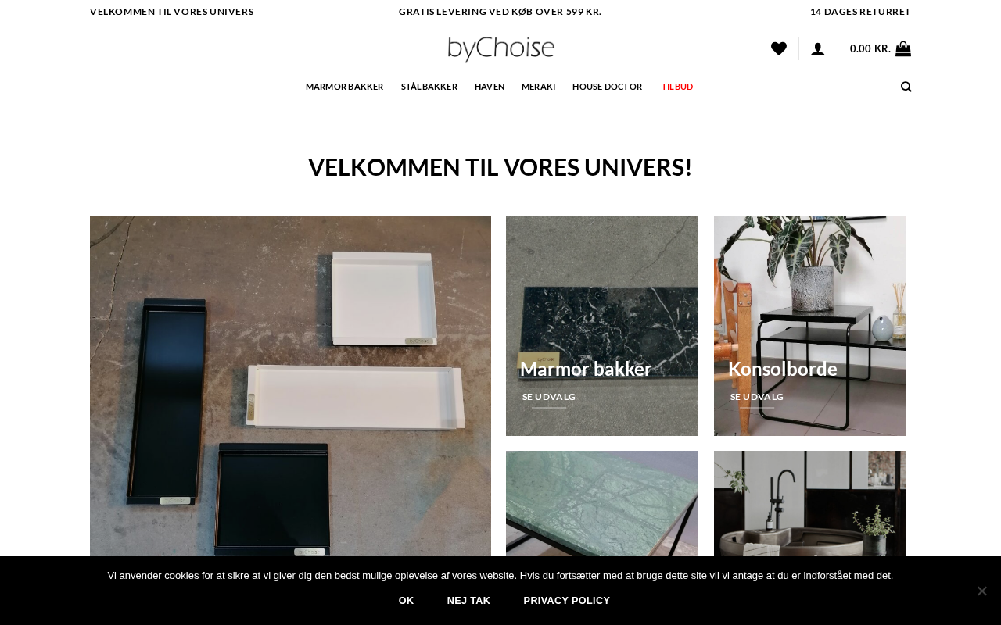Open the Meraki brand page
The height and width of the screenshot is (625, 1001).
pos(539,87)
